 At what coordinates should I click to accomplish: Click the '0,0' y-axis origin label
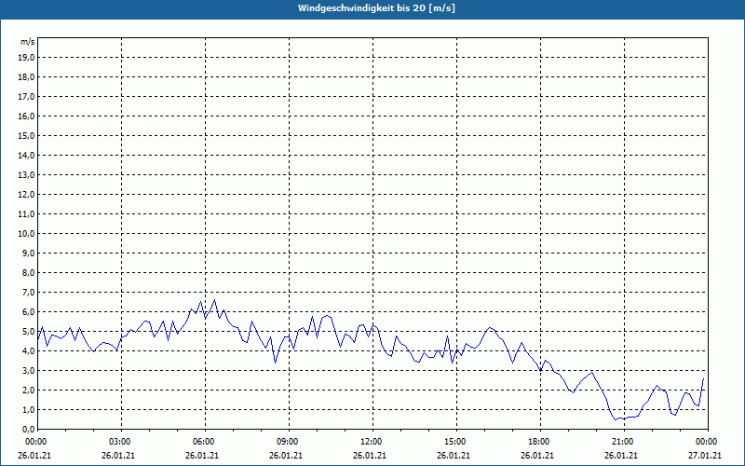(28, 429)
